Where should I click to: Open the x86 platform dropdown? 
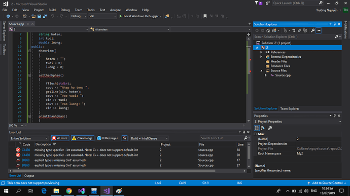pos(102,16)
